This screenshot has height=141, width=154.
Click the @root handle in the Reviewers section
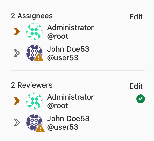point(58,106)
